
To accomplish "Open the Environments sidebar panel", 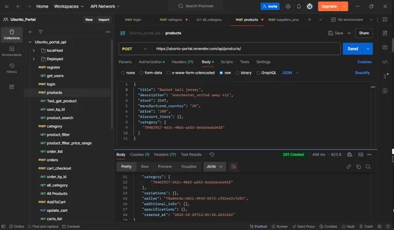I will 12,52.
